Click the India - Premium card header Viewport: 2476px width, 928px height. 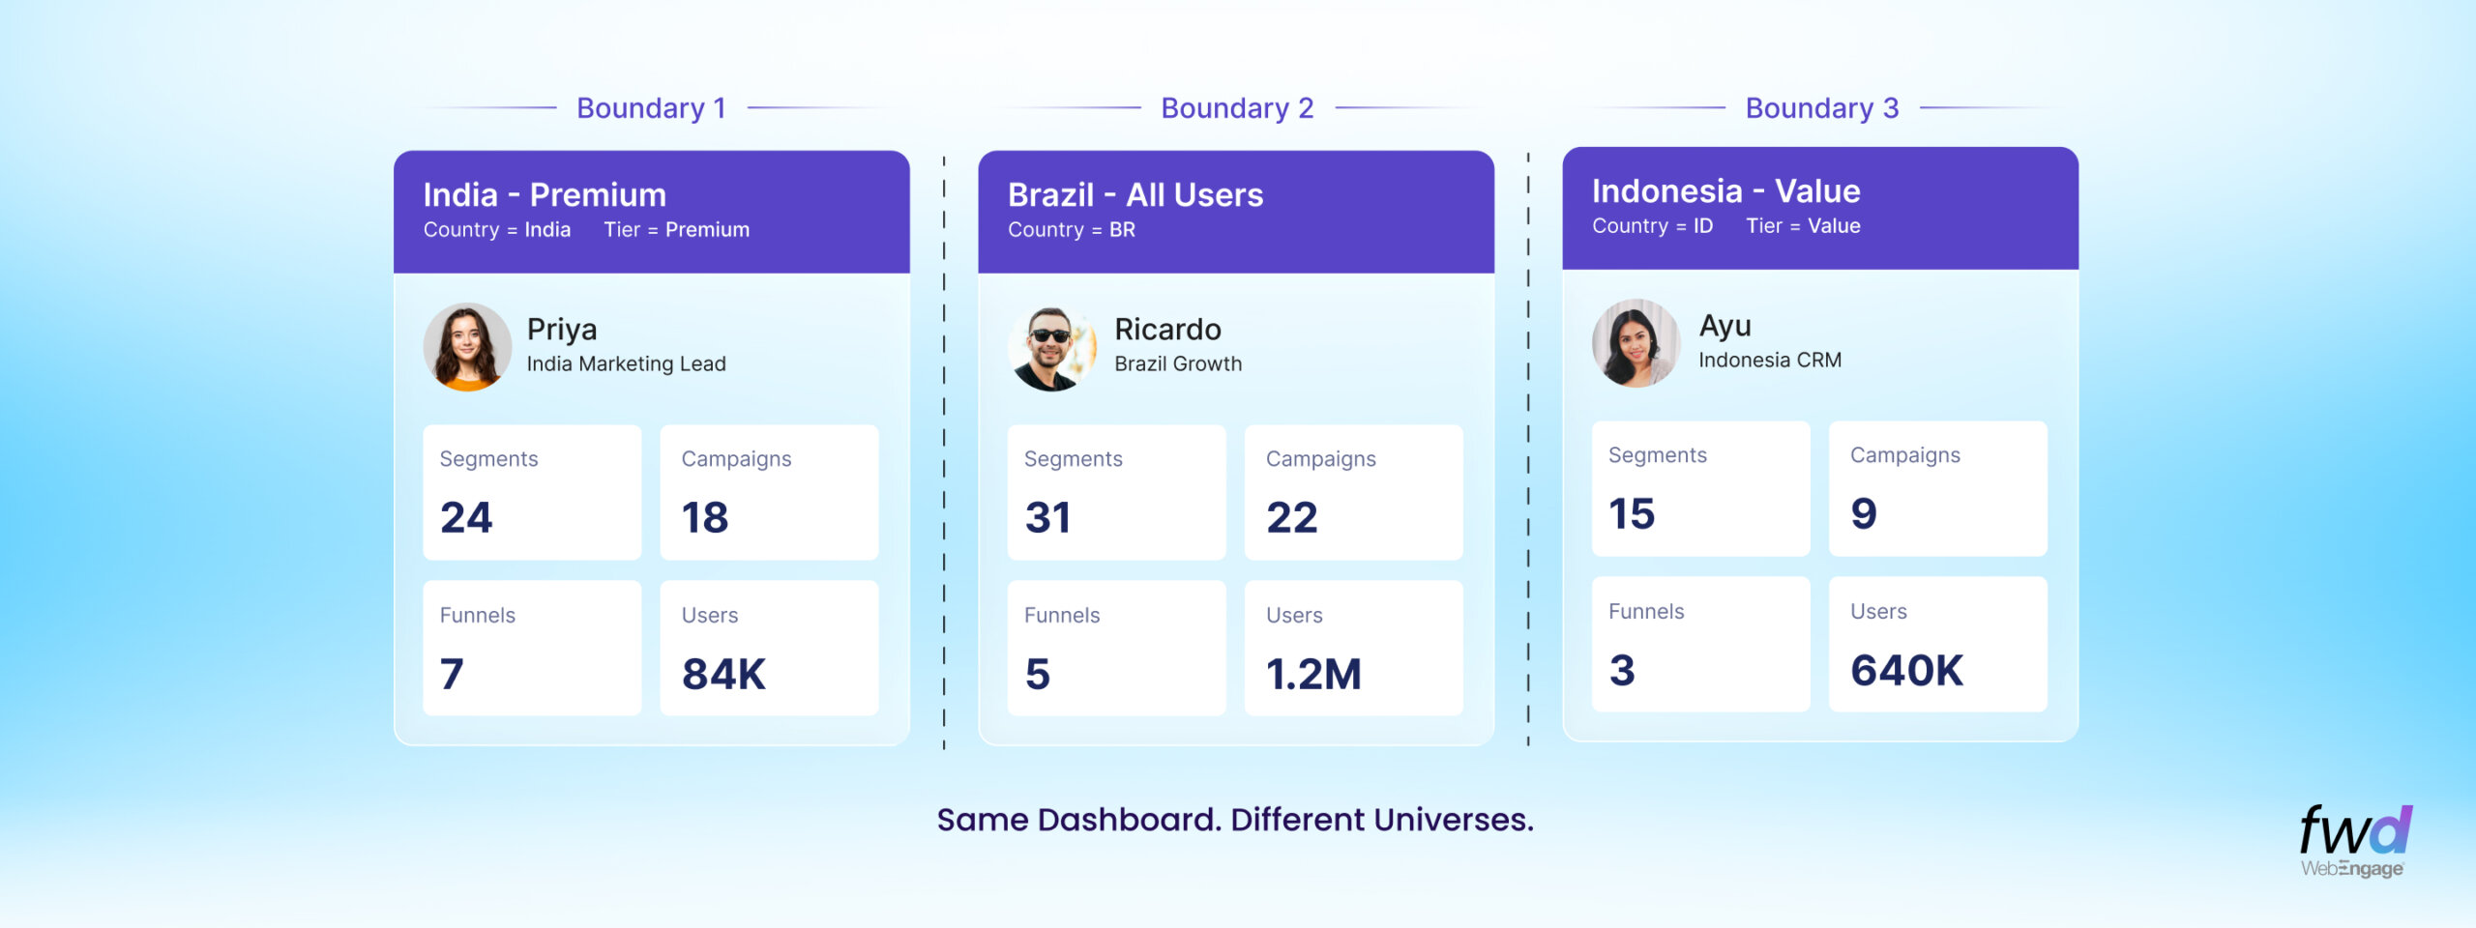pyautogui.click(x=651, y=211)
